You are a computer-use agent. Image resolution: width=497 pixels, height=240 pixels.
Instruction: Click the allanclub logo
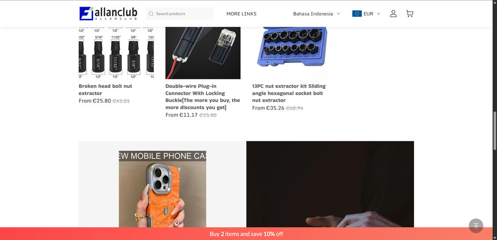pyautogui.click(x=109, y=14)
